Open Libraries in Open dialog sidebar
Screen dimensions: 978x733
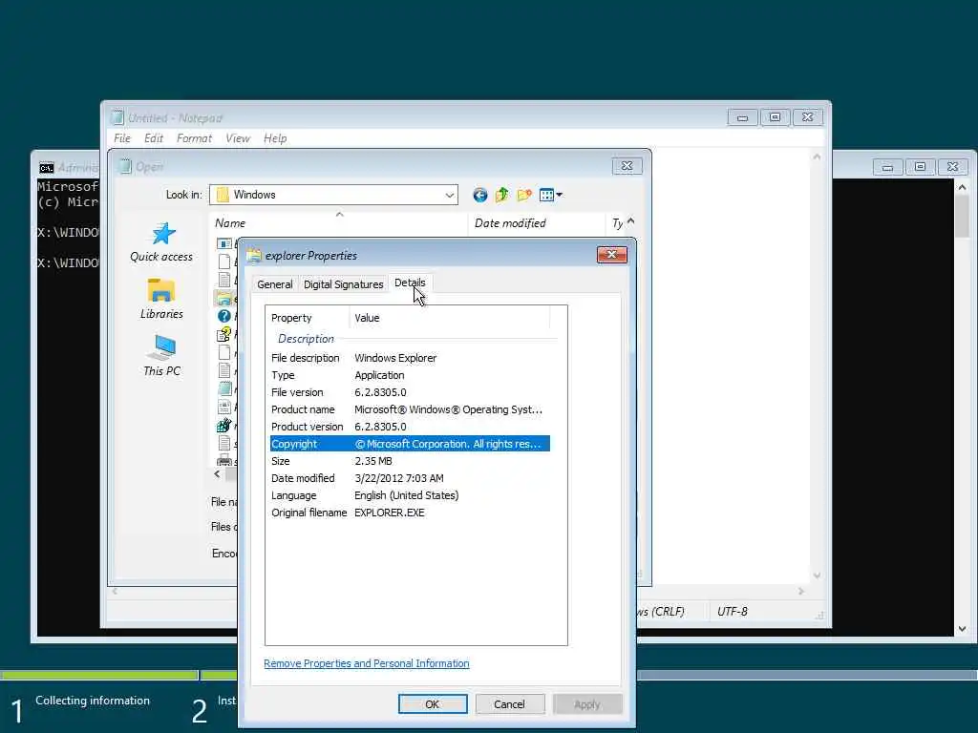[161, 299]
